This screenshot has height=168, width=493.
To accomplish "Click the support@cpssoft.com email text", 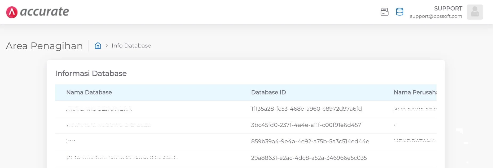I will [x=436, y=16].
